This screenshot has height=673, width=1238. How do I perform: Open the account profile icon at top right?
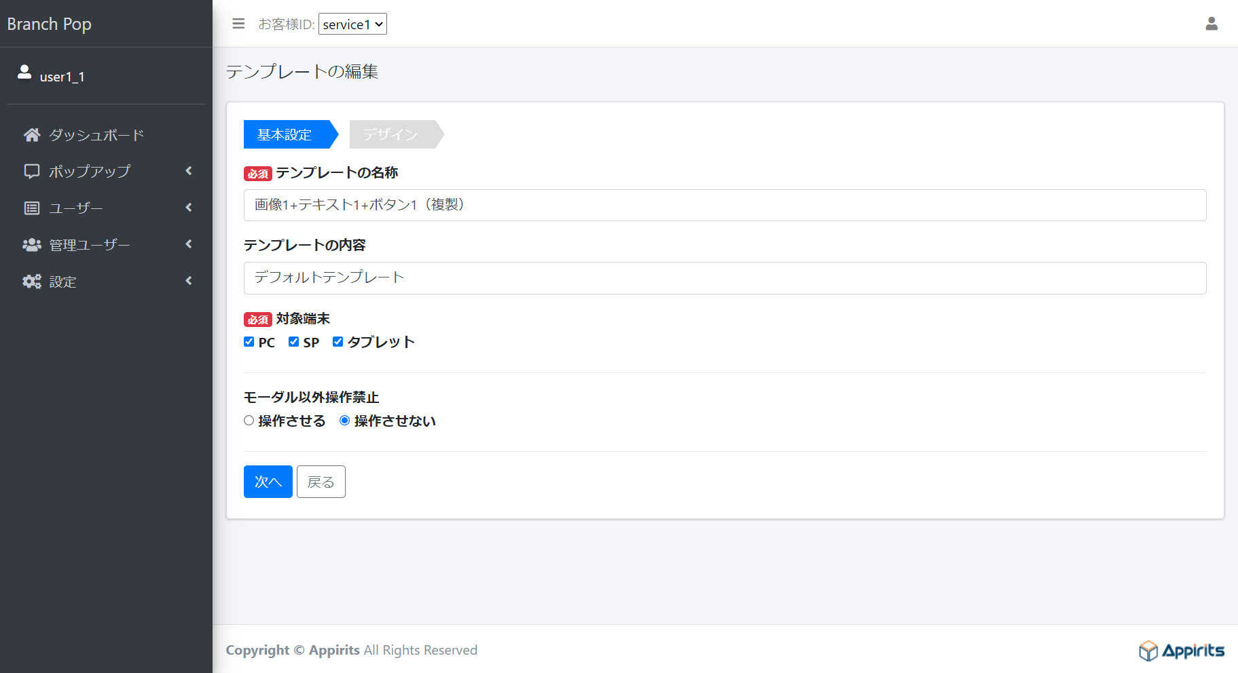1212,24
